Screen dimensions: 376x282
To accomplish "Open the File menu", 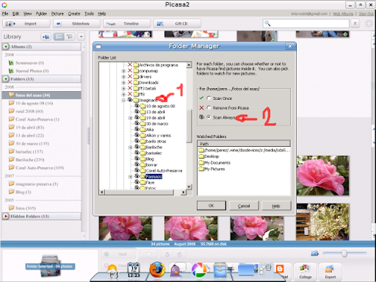I will pyautogui.click(x=5, y=14).
